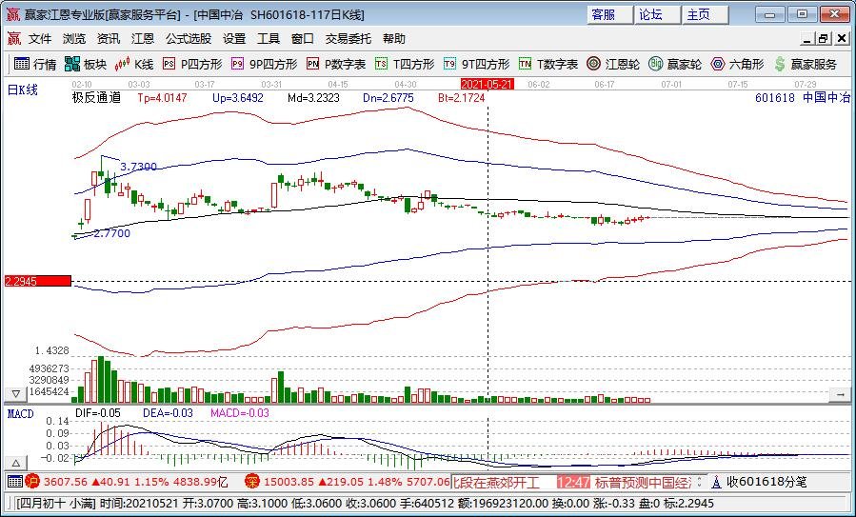Click the 客服 button
Image resolution: width=856 pixels, height=517 pixels.
point(610,14)
